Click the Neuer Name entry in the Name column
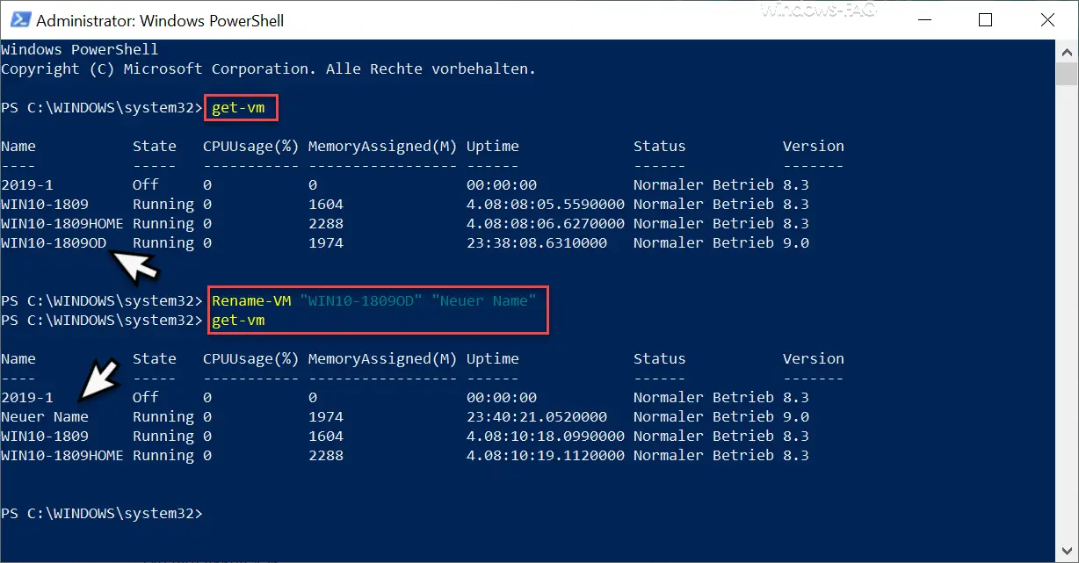This screenshot has width=1079, height=563. click(x=45, y=417)
